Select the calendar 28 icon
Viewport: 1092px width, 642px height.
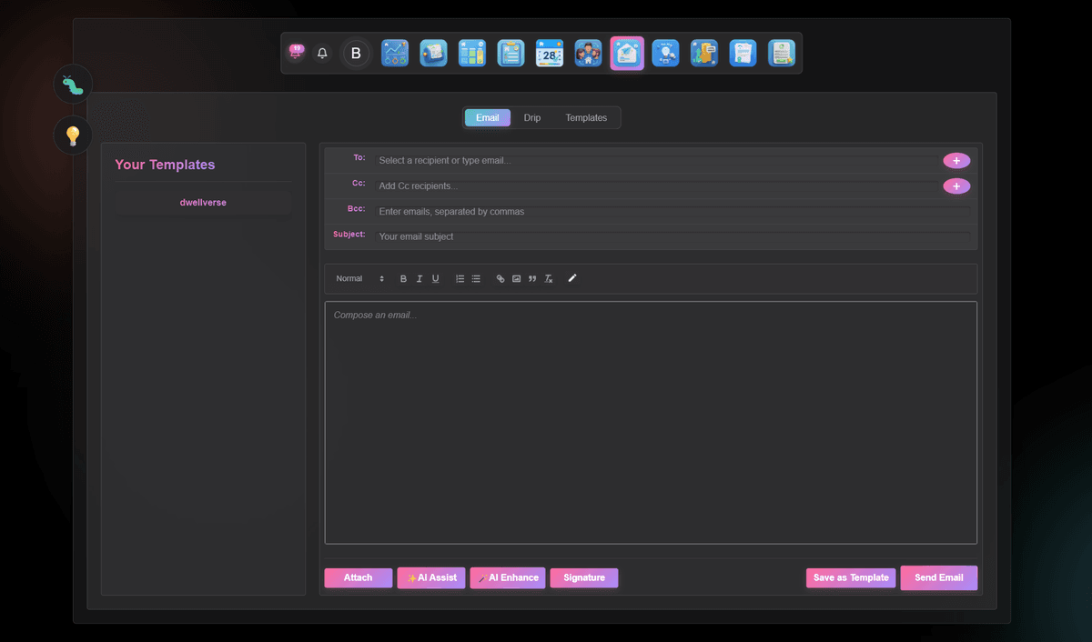[x=549, y=53]
